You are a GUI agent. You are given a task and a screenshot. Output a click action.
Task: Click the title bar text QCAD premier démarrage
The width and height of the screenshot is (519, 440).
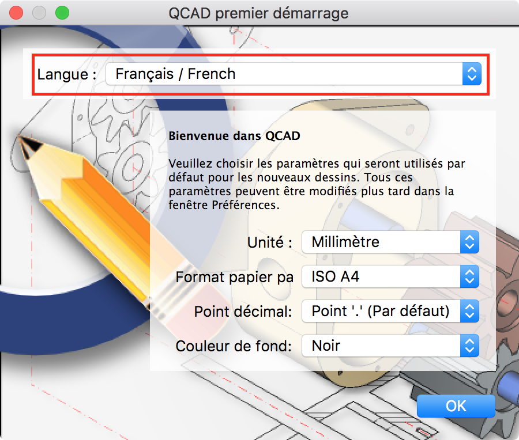[258, 13]
